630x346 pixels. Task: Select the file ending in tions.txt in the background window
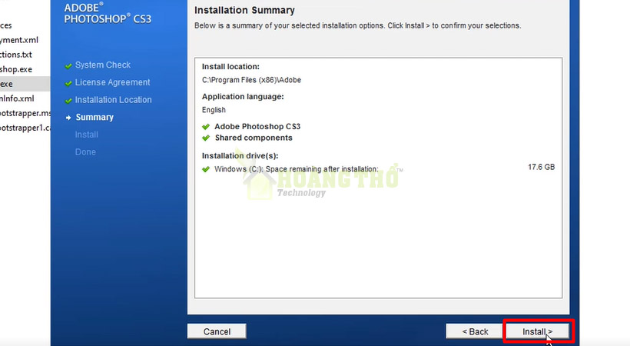click(16, 55)
